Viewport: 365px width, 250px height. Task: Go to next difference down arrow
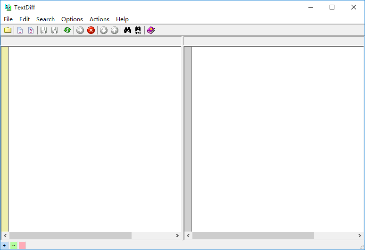[104, 30]
